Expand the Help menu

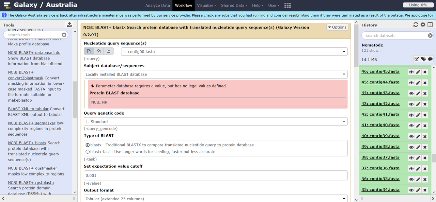258,5
